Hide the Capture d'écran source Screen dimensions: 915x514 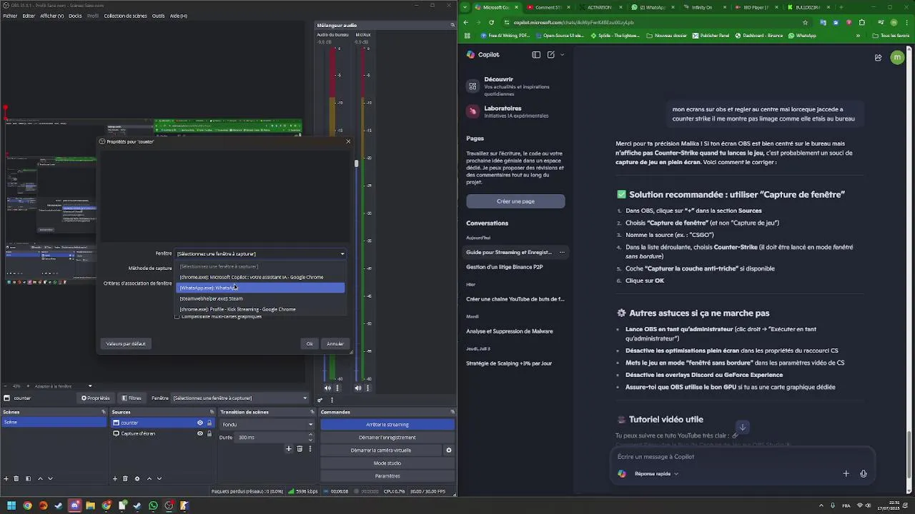tap(200, 433)
